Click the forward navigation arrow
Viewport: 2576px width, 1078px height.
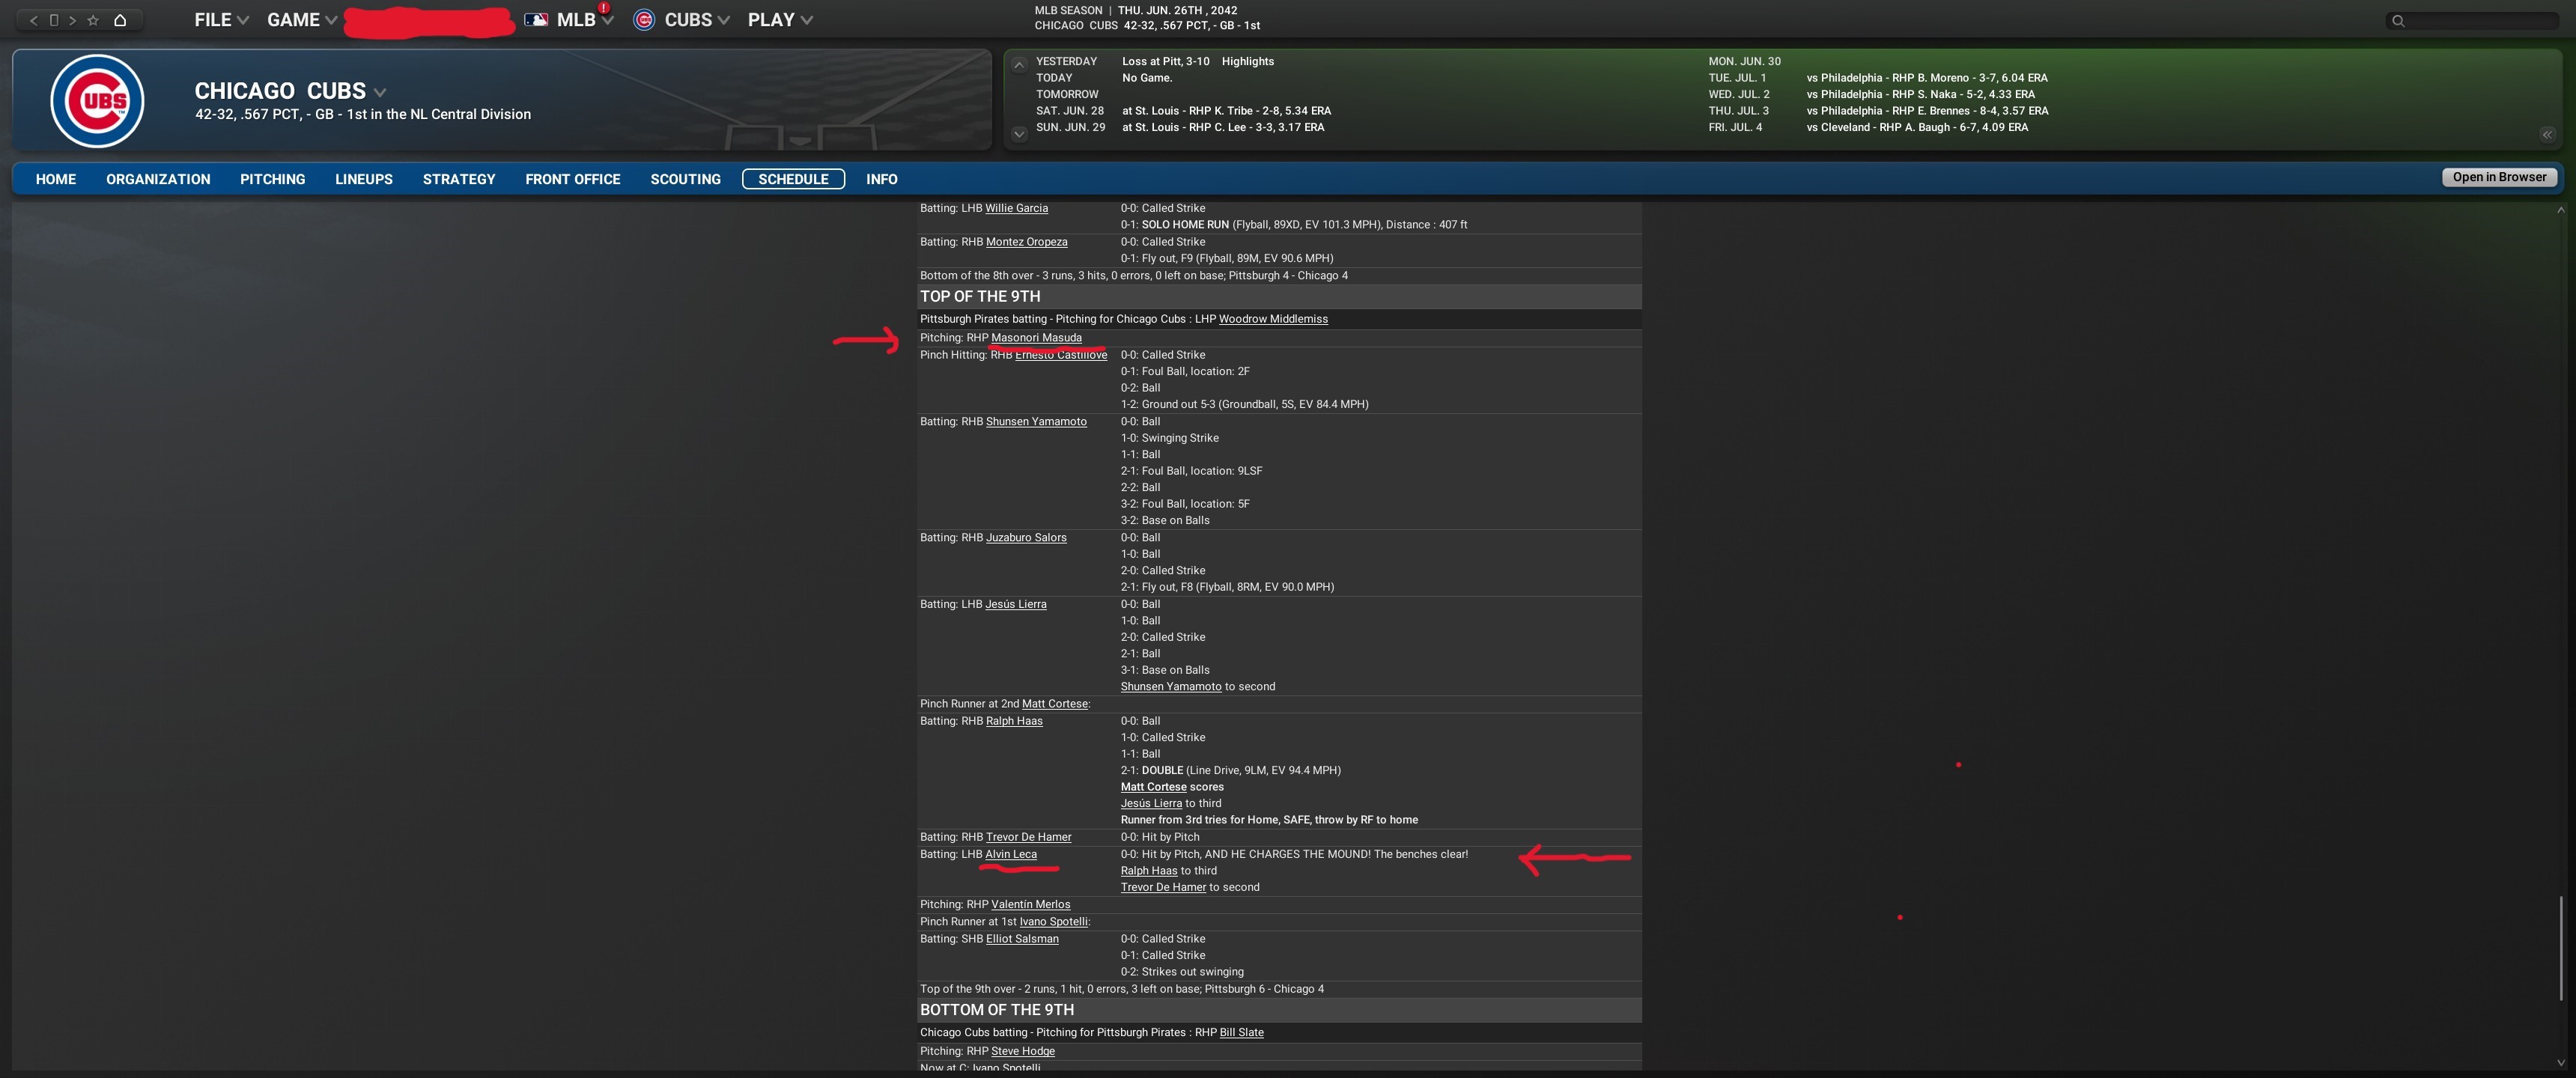pos(72,20)
